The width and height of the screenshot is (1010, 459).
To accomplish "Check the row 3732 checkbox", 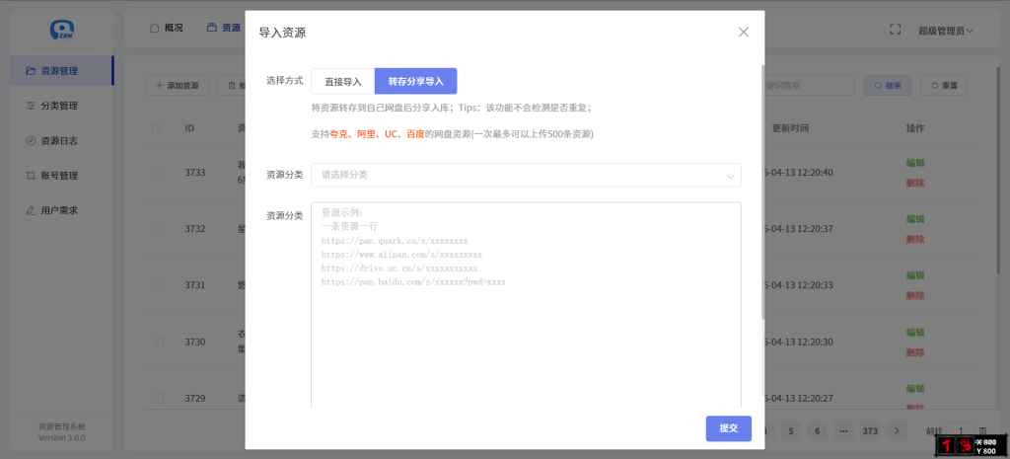I will pos(159,229).
